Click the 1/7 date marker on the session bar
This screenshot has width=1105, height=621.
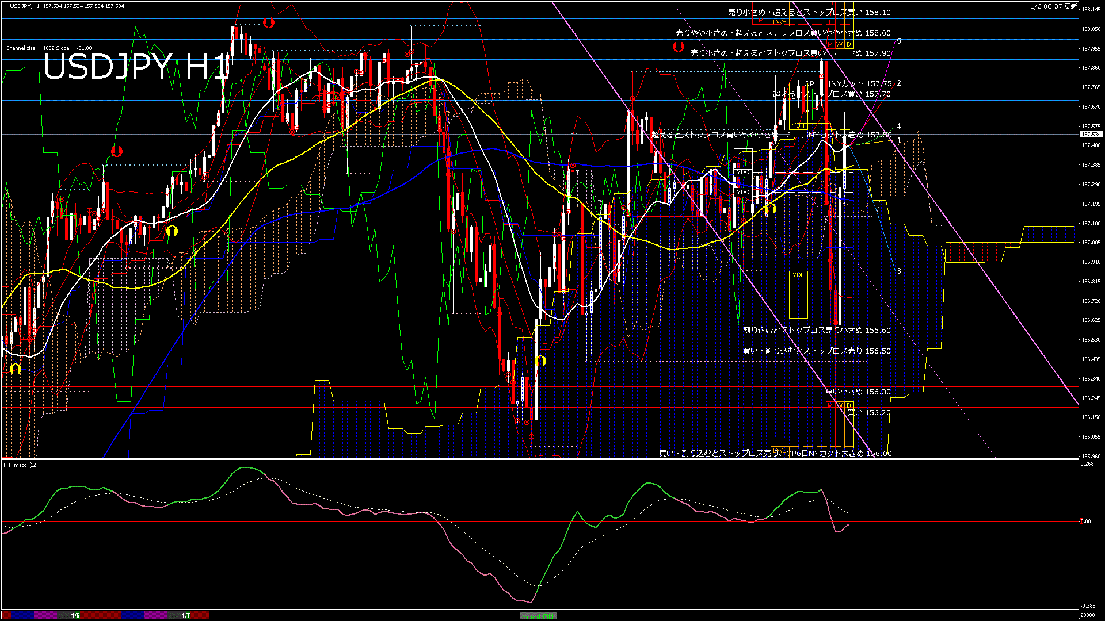(186, 615)
